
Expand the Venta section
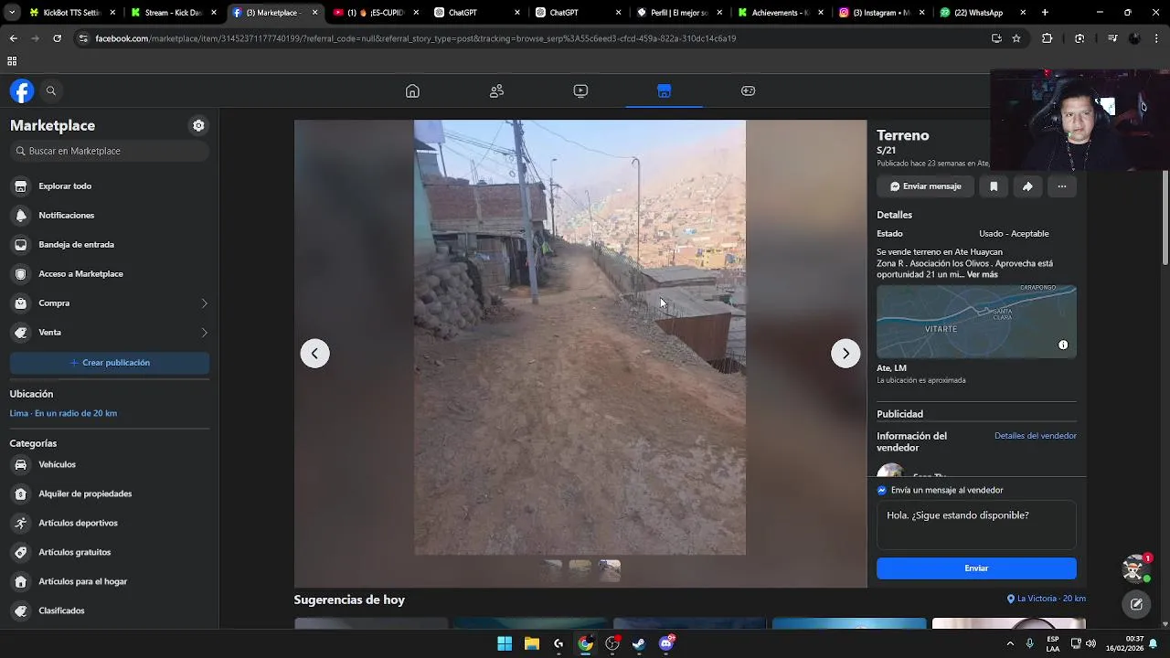pyautogui.click(x=110, y=333)
